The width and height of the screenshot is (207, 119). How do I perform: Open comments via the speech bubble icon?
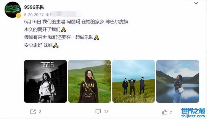tap(98, 111)
